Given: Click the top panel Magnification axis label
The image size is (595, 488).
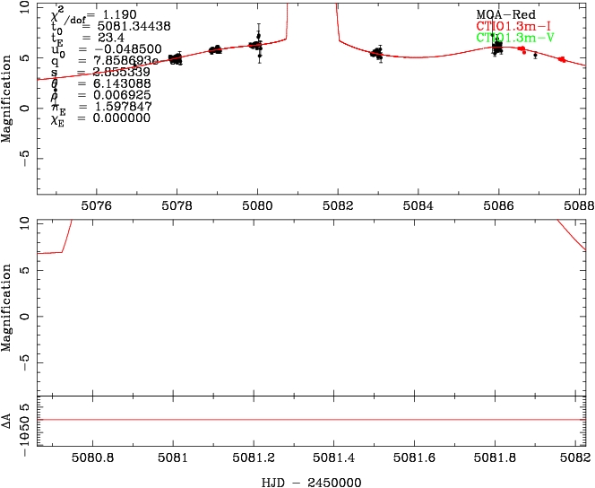Looking at the screenshot, I should [8, 98].
